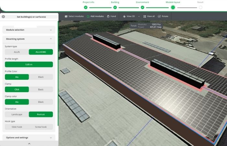Viewport: 227px width, 146px height.
Task: Click the second black skylight block on the roof
Action: point(177,73)
